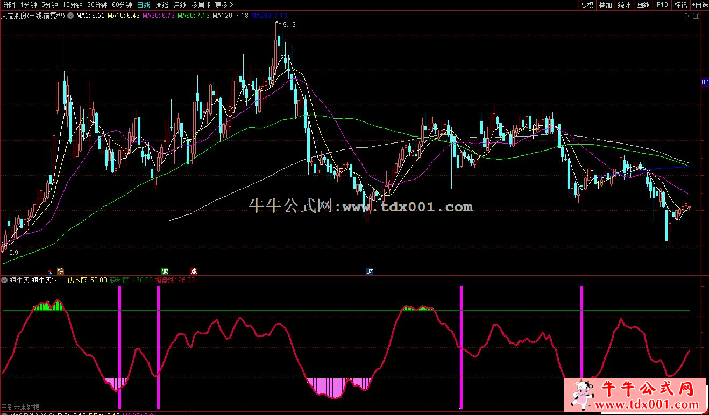
Task: Select the 周线 weekly period tab
Action: [162, 5]
